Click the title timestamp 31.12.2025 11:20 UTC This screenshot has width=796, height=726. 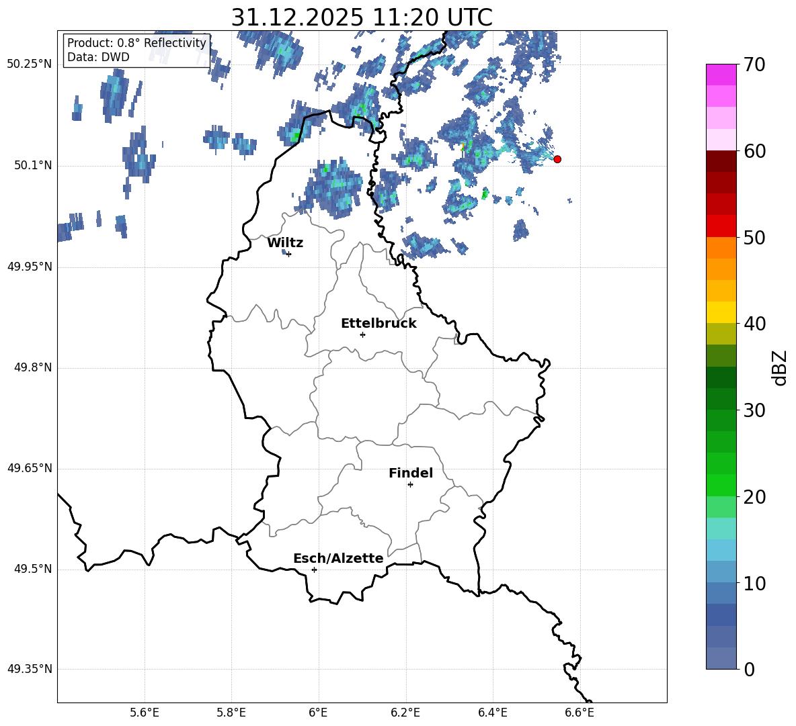pos(362,17)
